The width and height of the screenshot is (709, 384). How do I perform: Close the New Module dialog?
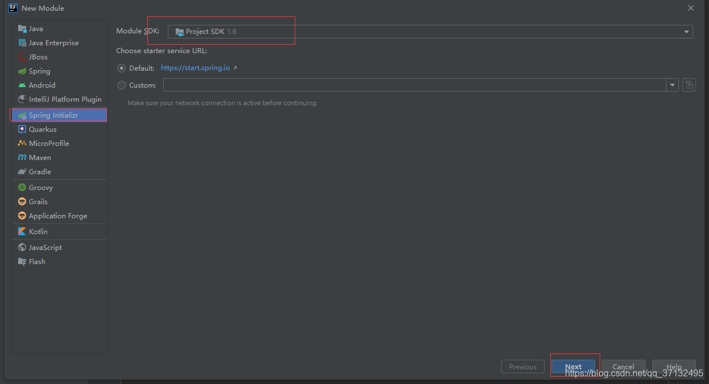pos(691,8)
